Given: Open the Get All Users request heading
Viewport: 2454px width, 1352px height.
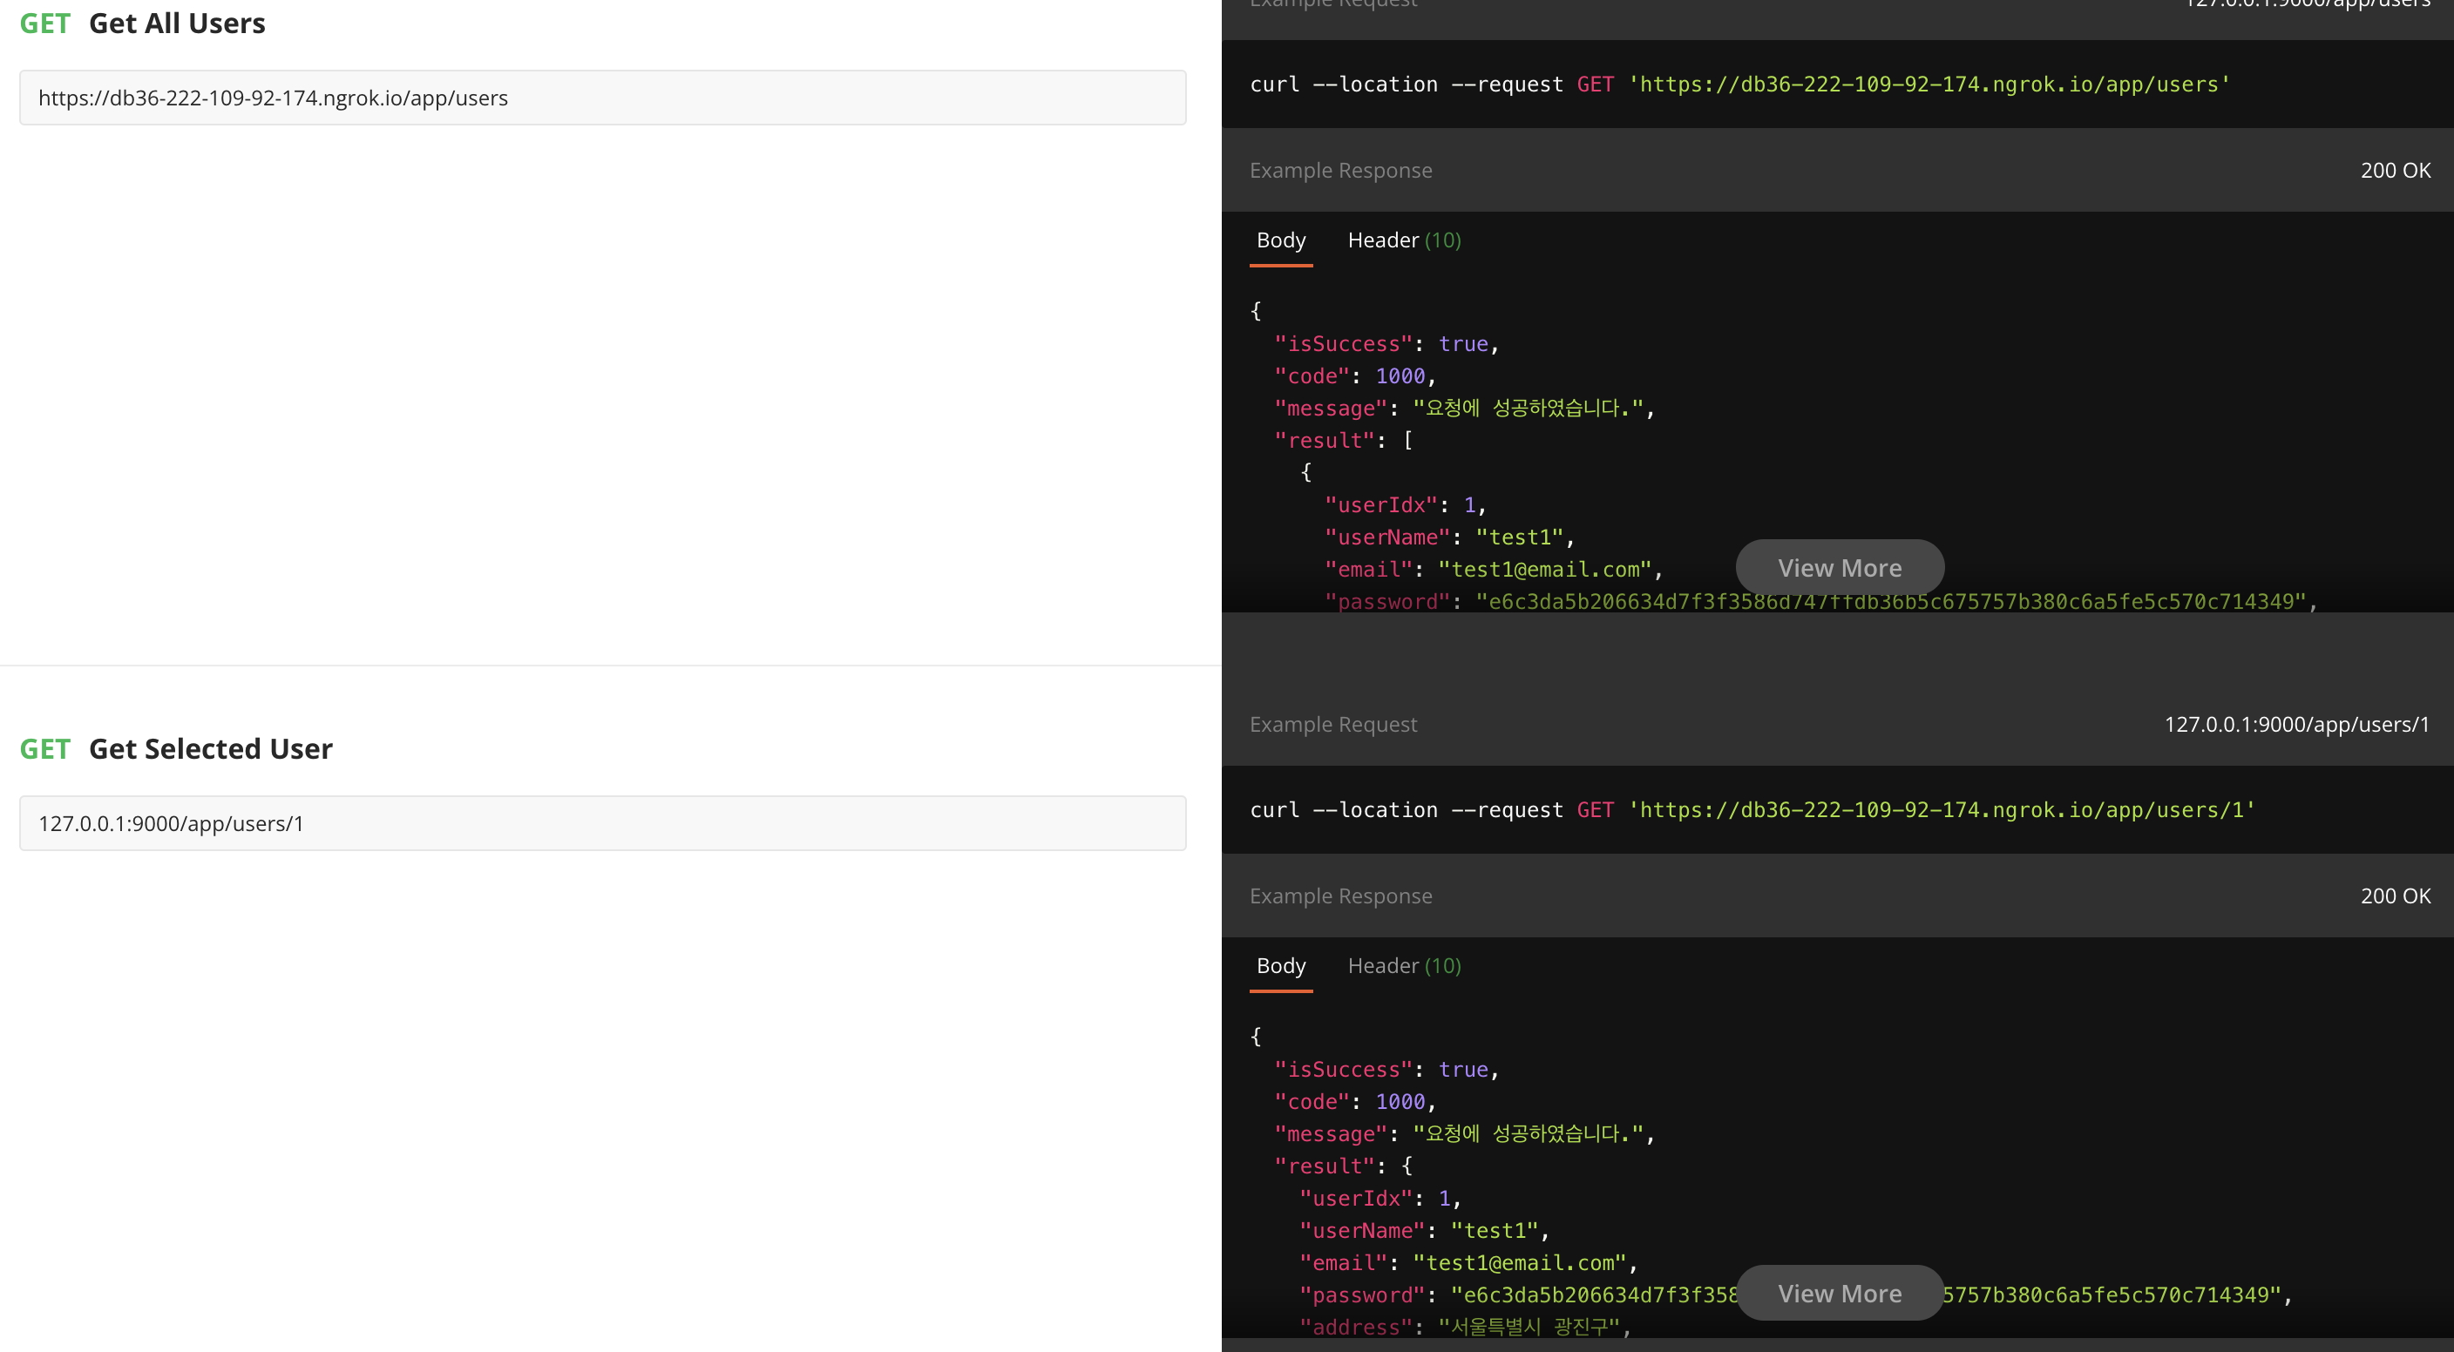Looking at the screenshot, I should click(x=177, y=23).
